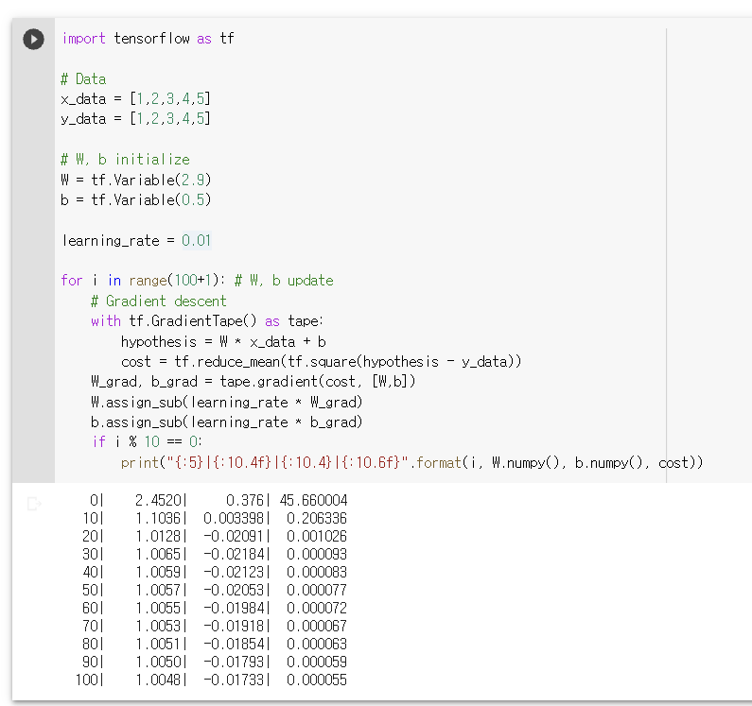Click output row for step 30 with W 1.0065
The height and width of the screenshot is (706, 752).
[215, 554]
